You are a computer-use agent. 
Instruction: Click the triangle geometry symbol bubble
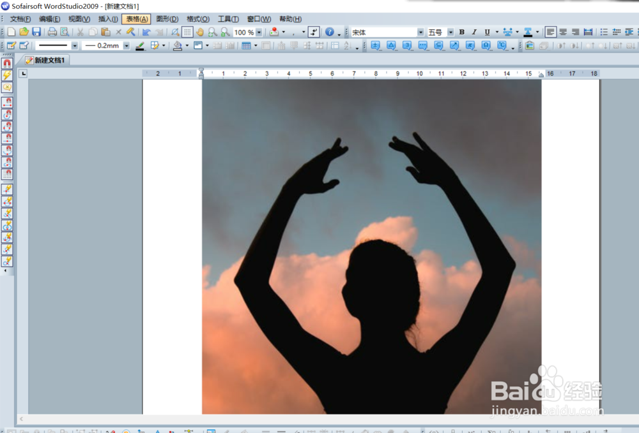coord(391,45)
